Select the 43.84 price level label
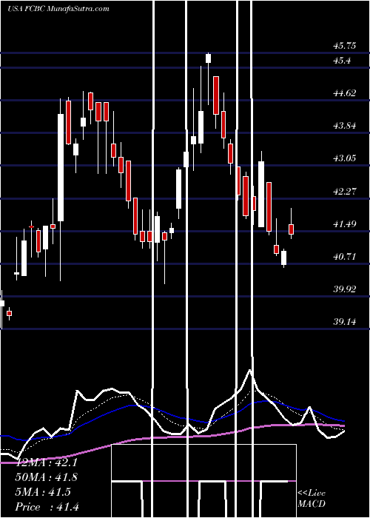The image size is (370, 518). pos(345,126)
